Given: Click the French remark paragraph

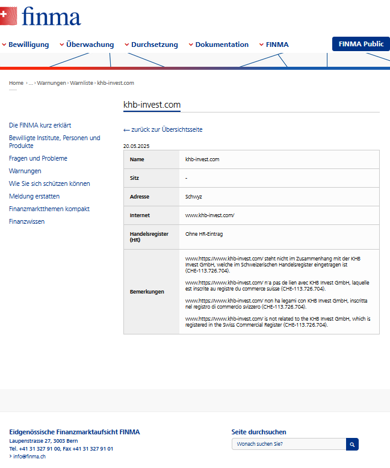Looking at the screenshot, I should coord(277,286).
